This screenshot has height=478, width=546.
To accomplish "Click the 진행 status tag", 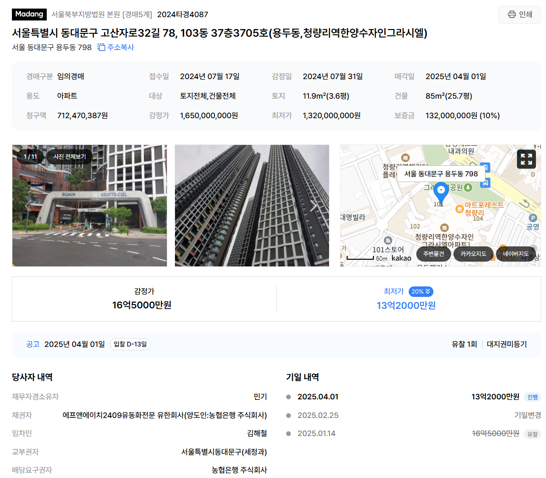I will click(533, 397).
